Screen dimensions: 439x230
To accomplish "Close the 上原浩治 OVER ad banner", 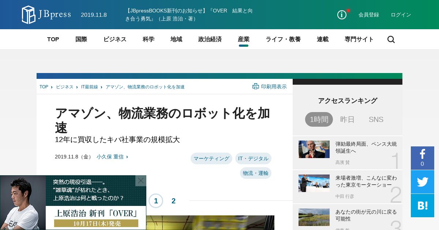I will coord(141,181).
